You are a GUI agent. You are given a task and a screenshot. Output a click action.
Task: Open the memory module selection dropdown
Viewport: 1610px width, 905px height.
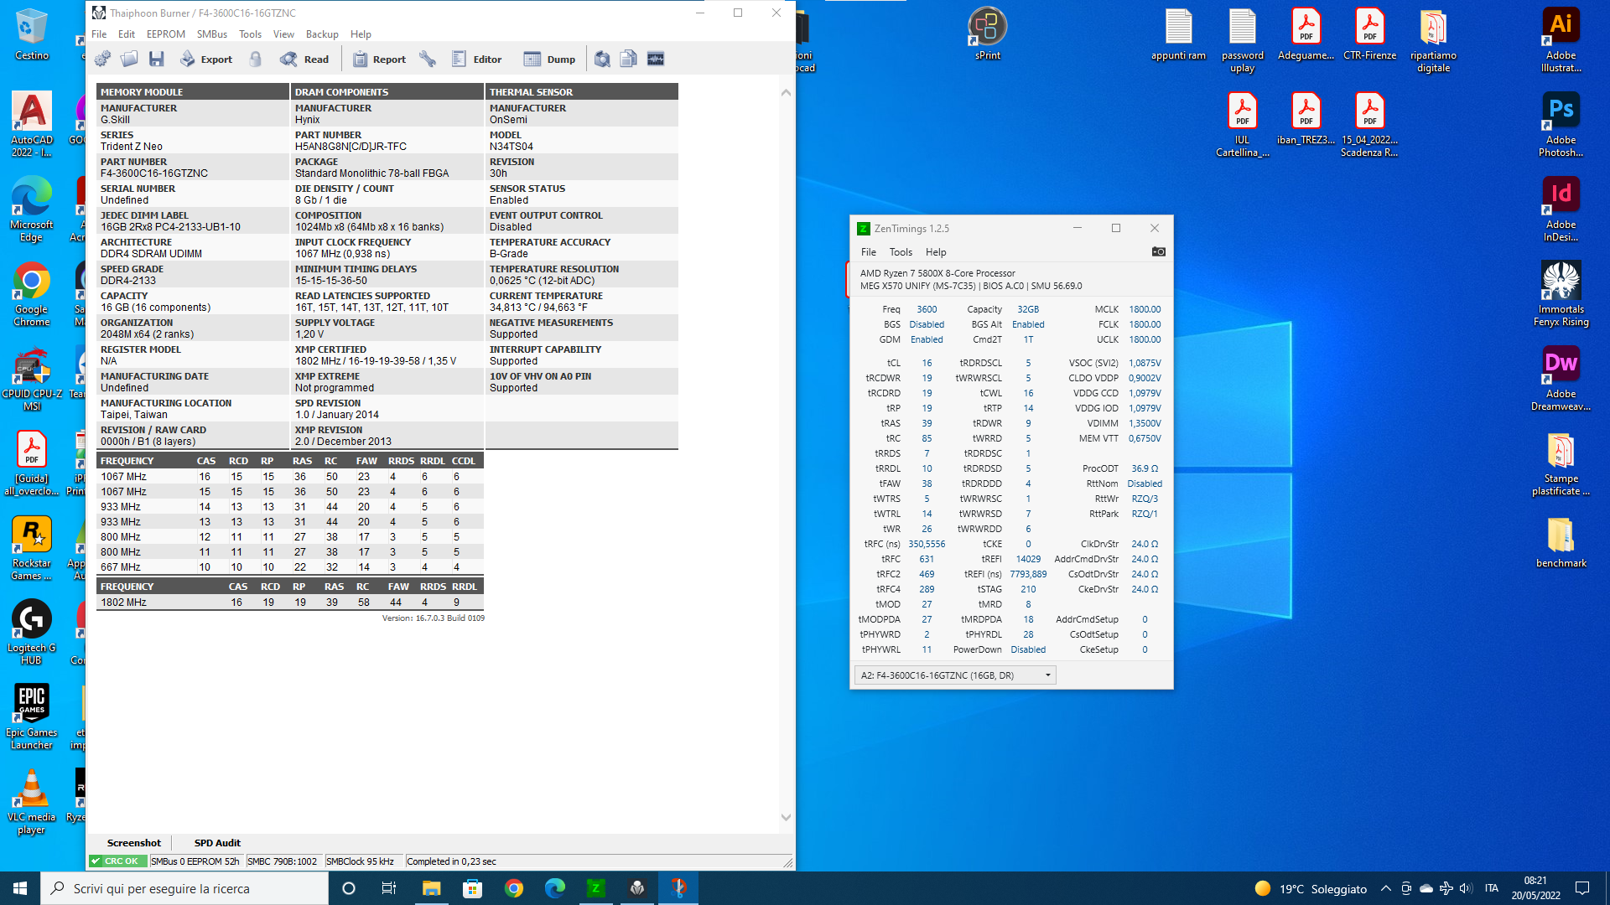(x=955, y=675)
